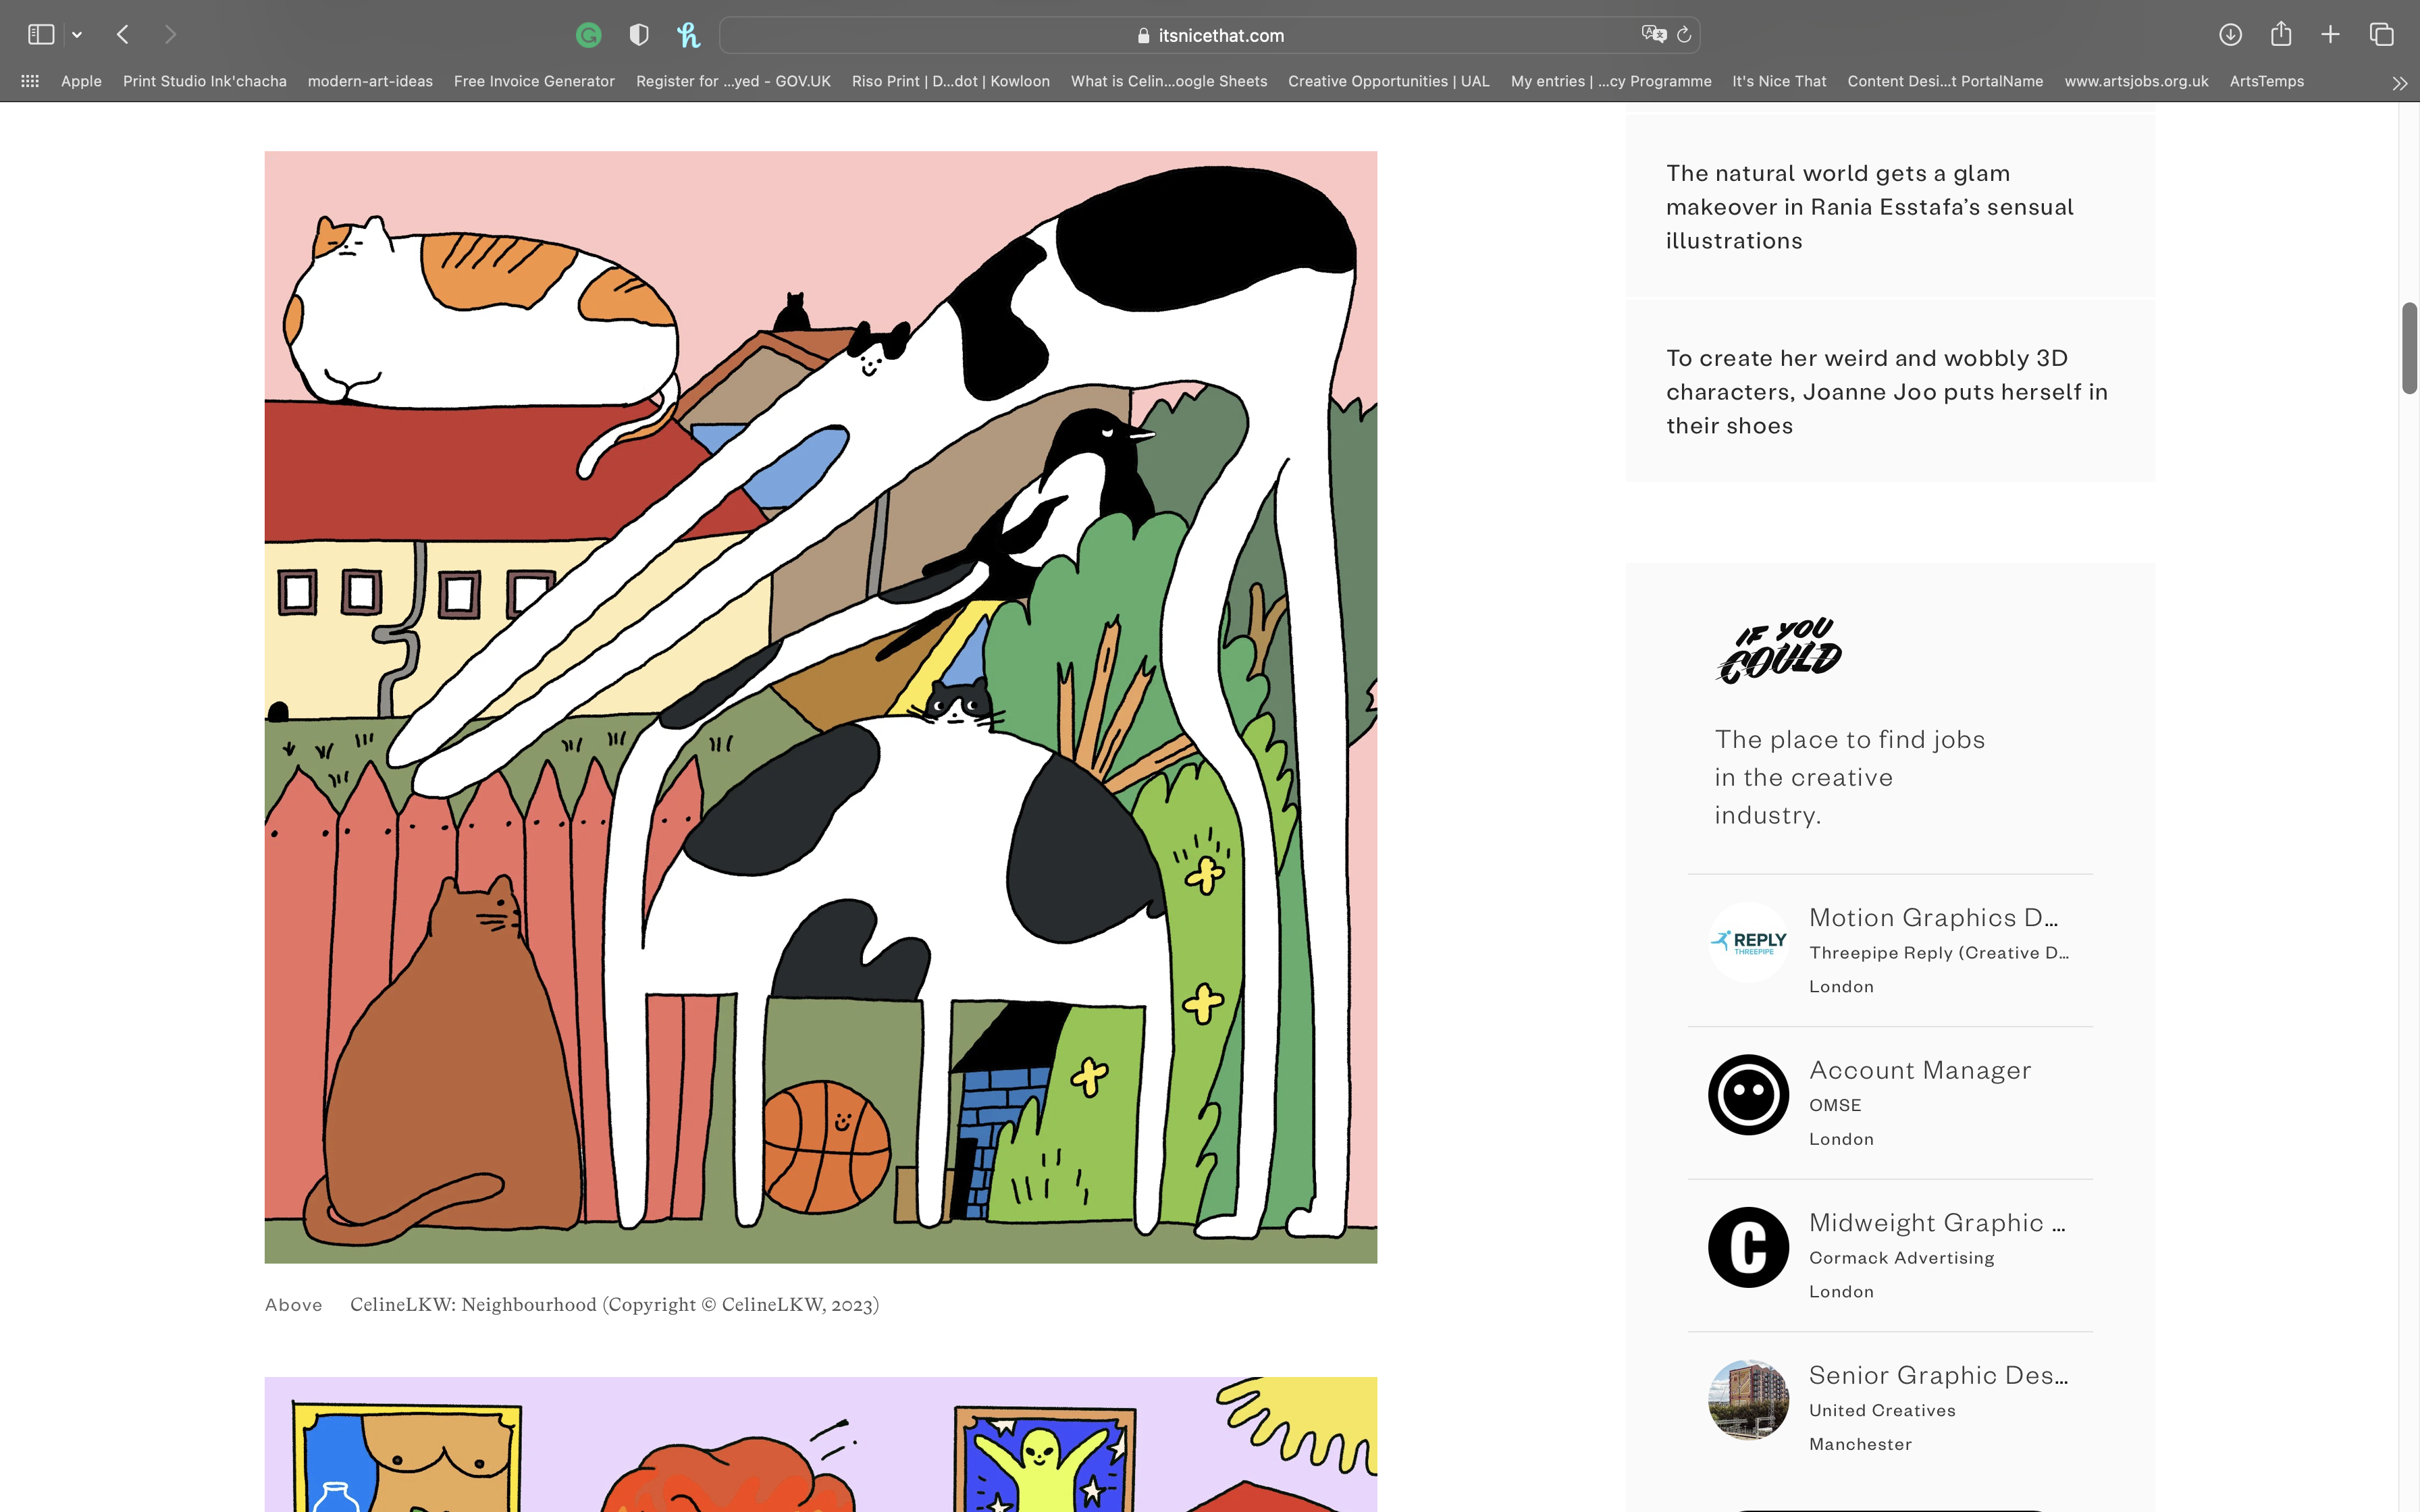Expand hidden bookmarks with the double chevron
This screenshot has height=1512, width=2420.
[x=2399, y=83]
